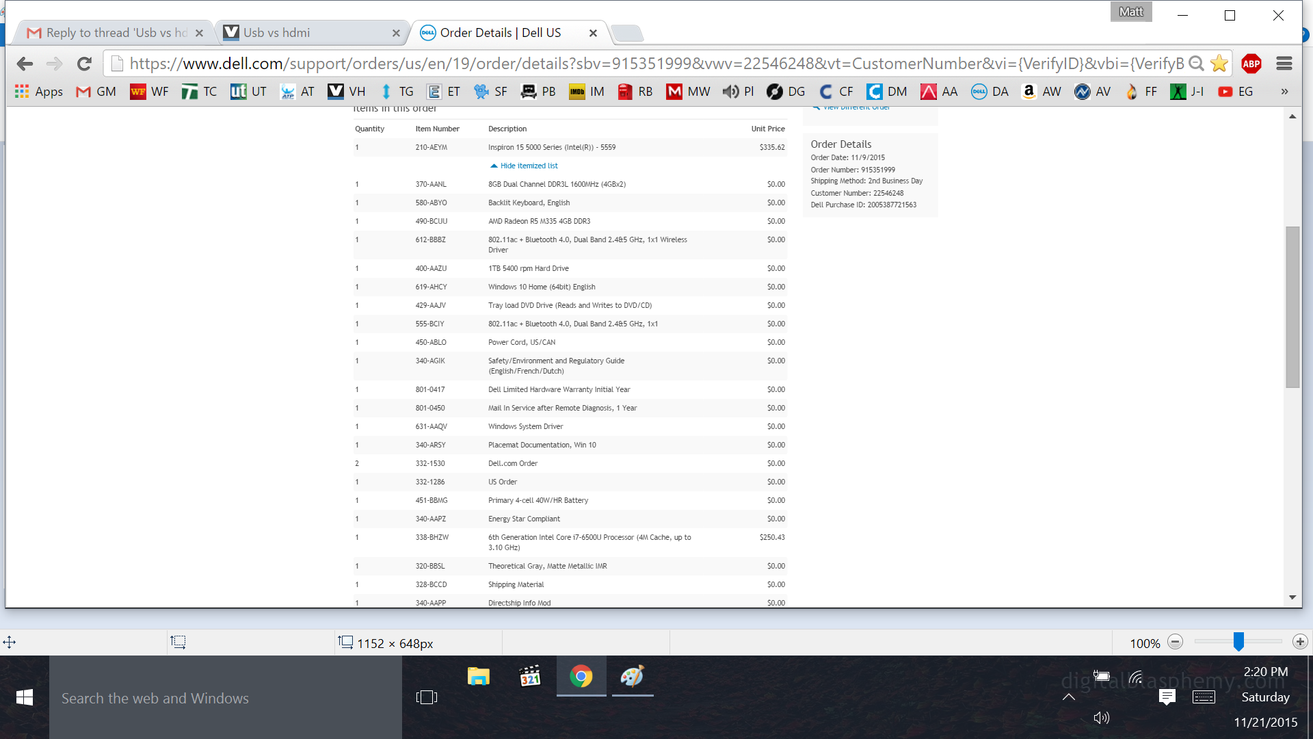Click the zoom slider handle
Viewport: 1313px width, 739px height.
coord(1238,642)
